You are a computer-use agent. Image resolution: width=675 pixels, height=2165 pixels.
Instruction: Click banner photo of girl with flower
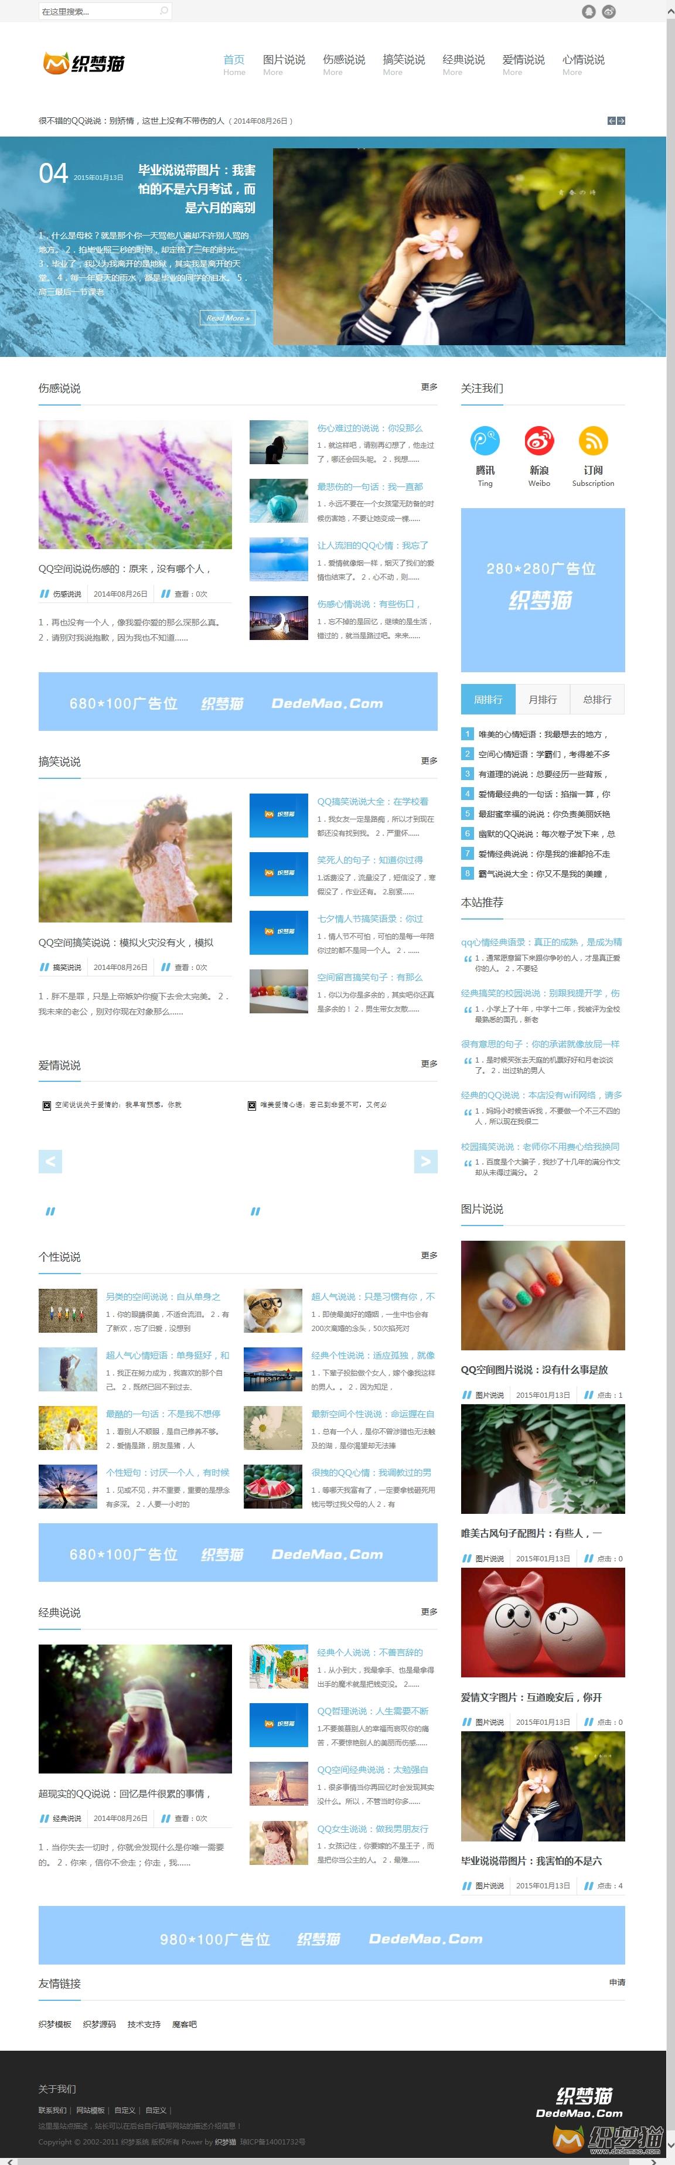click(449, 246)
